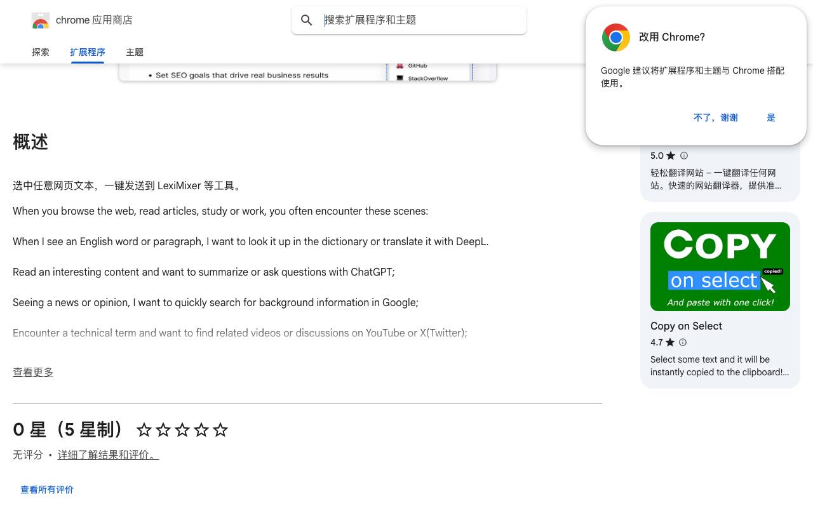This screenshot has width=813, height=508.
Task: Click 查看所有评价 button
Action: point(47,490)
